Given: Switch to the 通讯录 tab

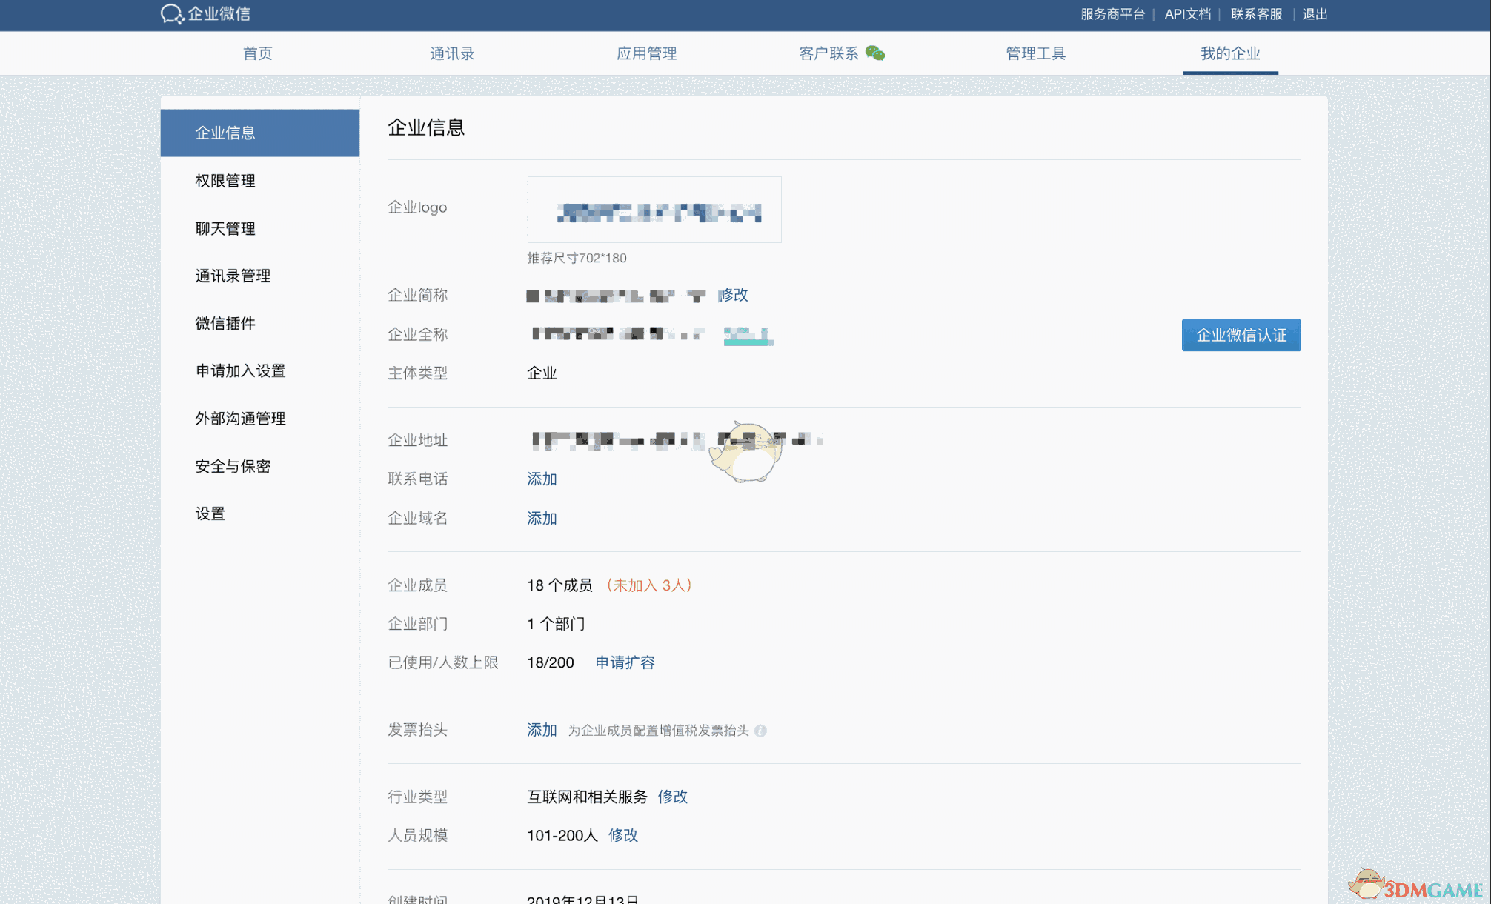Looking at the screenshot, I should [x=452, y=53].
